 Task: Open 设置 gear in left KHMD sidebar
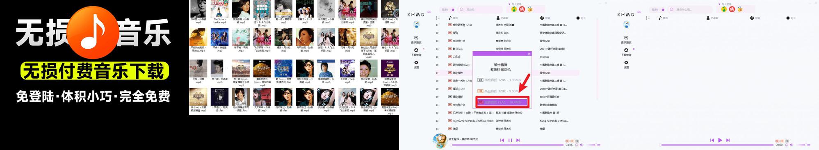pos(416,64)
